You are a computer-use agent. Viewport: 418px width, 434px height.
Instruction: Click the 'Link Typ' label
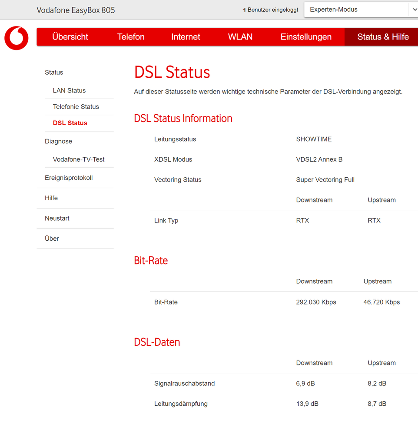(166, 221)
